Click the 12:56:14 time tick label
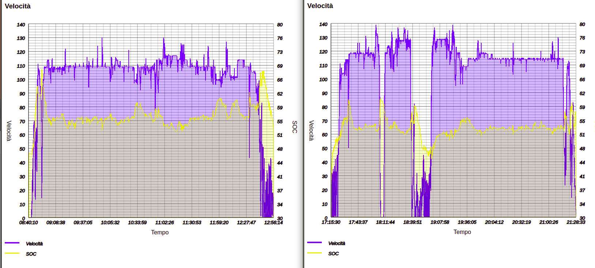 coord(274,222)
